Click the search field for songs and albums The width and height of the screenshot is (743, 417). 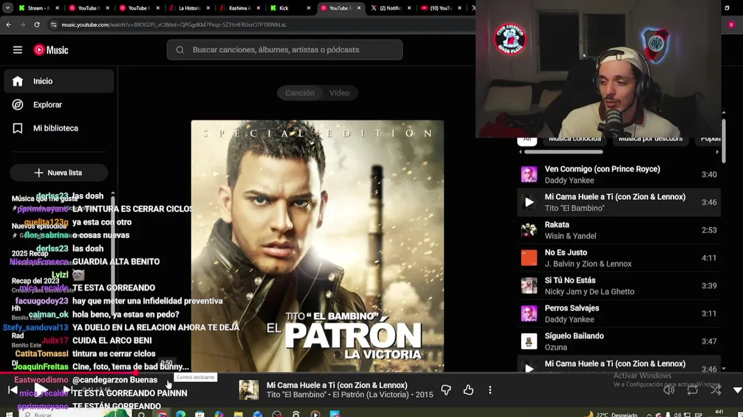pyautogui.click(x=284, y=50)
